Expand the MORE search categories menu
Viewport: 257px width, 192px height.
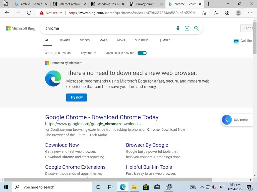click(x=165, y=40)
